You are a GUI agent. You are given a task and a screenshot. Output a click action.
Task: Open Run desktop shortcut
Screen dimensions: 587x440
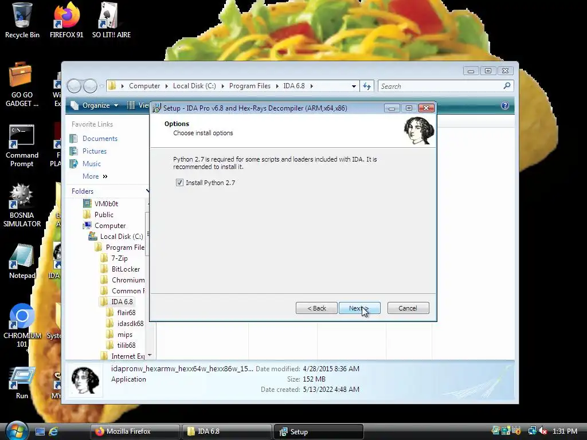coord(22,382)
